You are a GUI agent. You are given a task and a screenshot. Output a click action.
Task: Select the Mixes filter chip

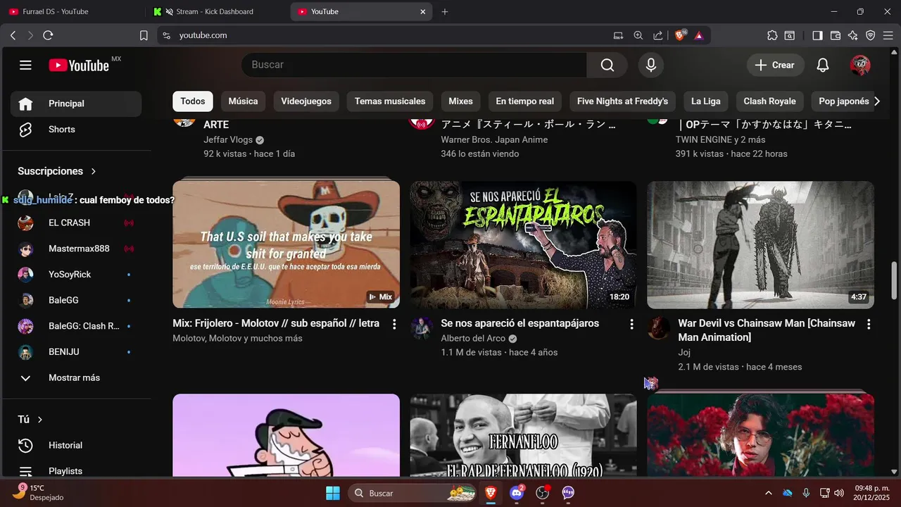pos(460,101)
